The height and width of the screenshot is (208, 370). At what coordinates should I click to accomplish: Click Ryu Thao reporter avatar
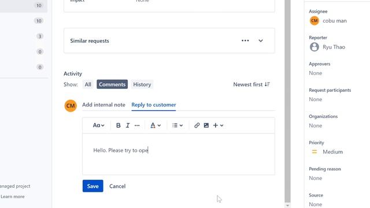click(x=314, y=47)
